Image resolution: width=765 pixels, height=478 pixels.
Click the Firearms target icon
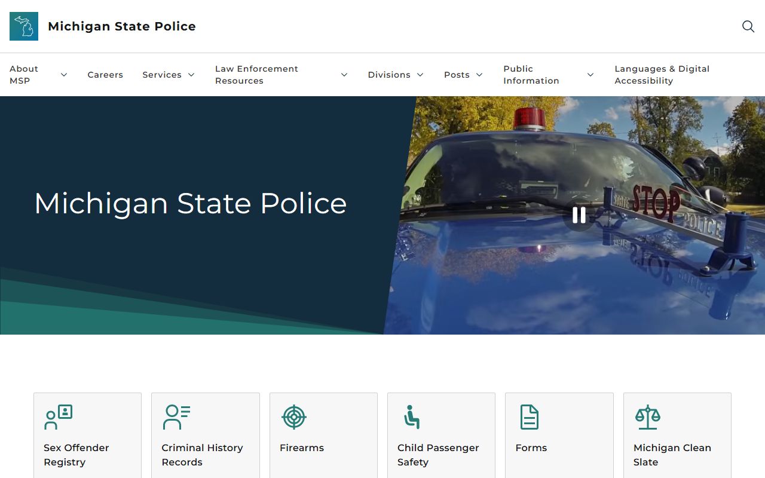point(293,417)
